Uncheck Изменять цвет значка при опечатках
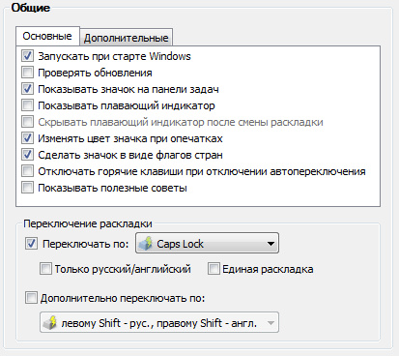 click(27, 138)
